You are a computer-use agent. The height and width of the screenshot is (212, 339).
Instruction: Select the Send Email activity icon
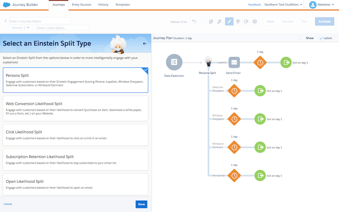point(234,62)
